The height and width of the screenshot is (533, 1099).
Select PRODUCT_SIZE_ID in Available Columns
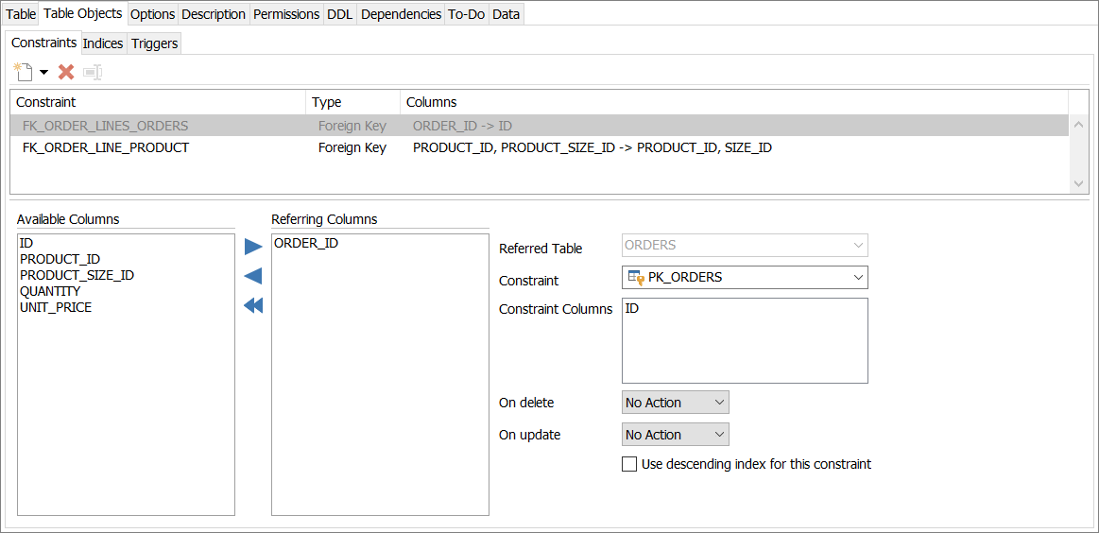coord(77,275)
